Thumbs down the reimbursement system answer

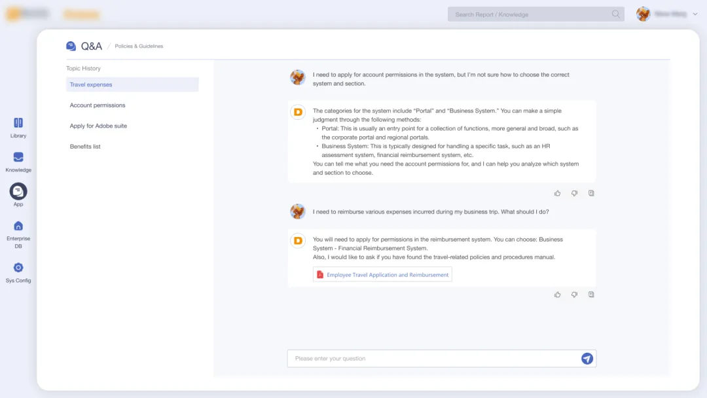coord(574,295)
